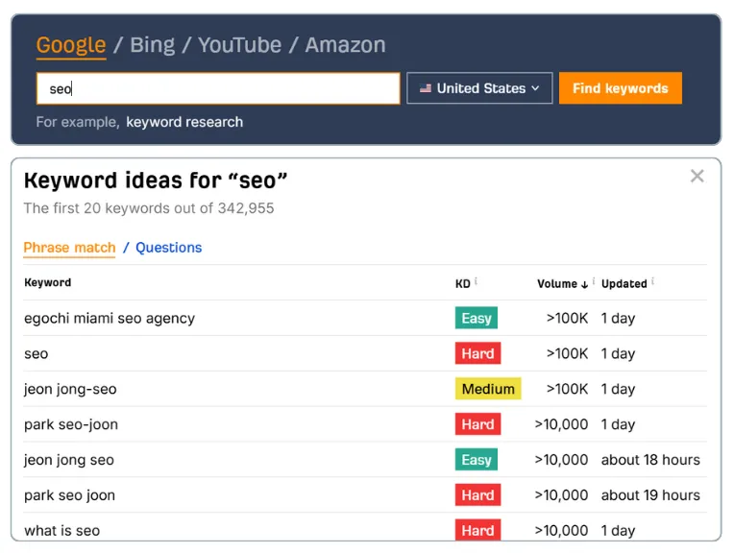Click the Keyword column header
This screenshot has height=553, width=734.
click(48, 282)
